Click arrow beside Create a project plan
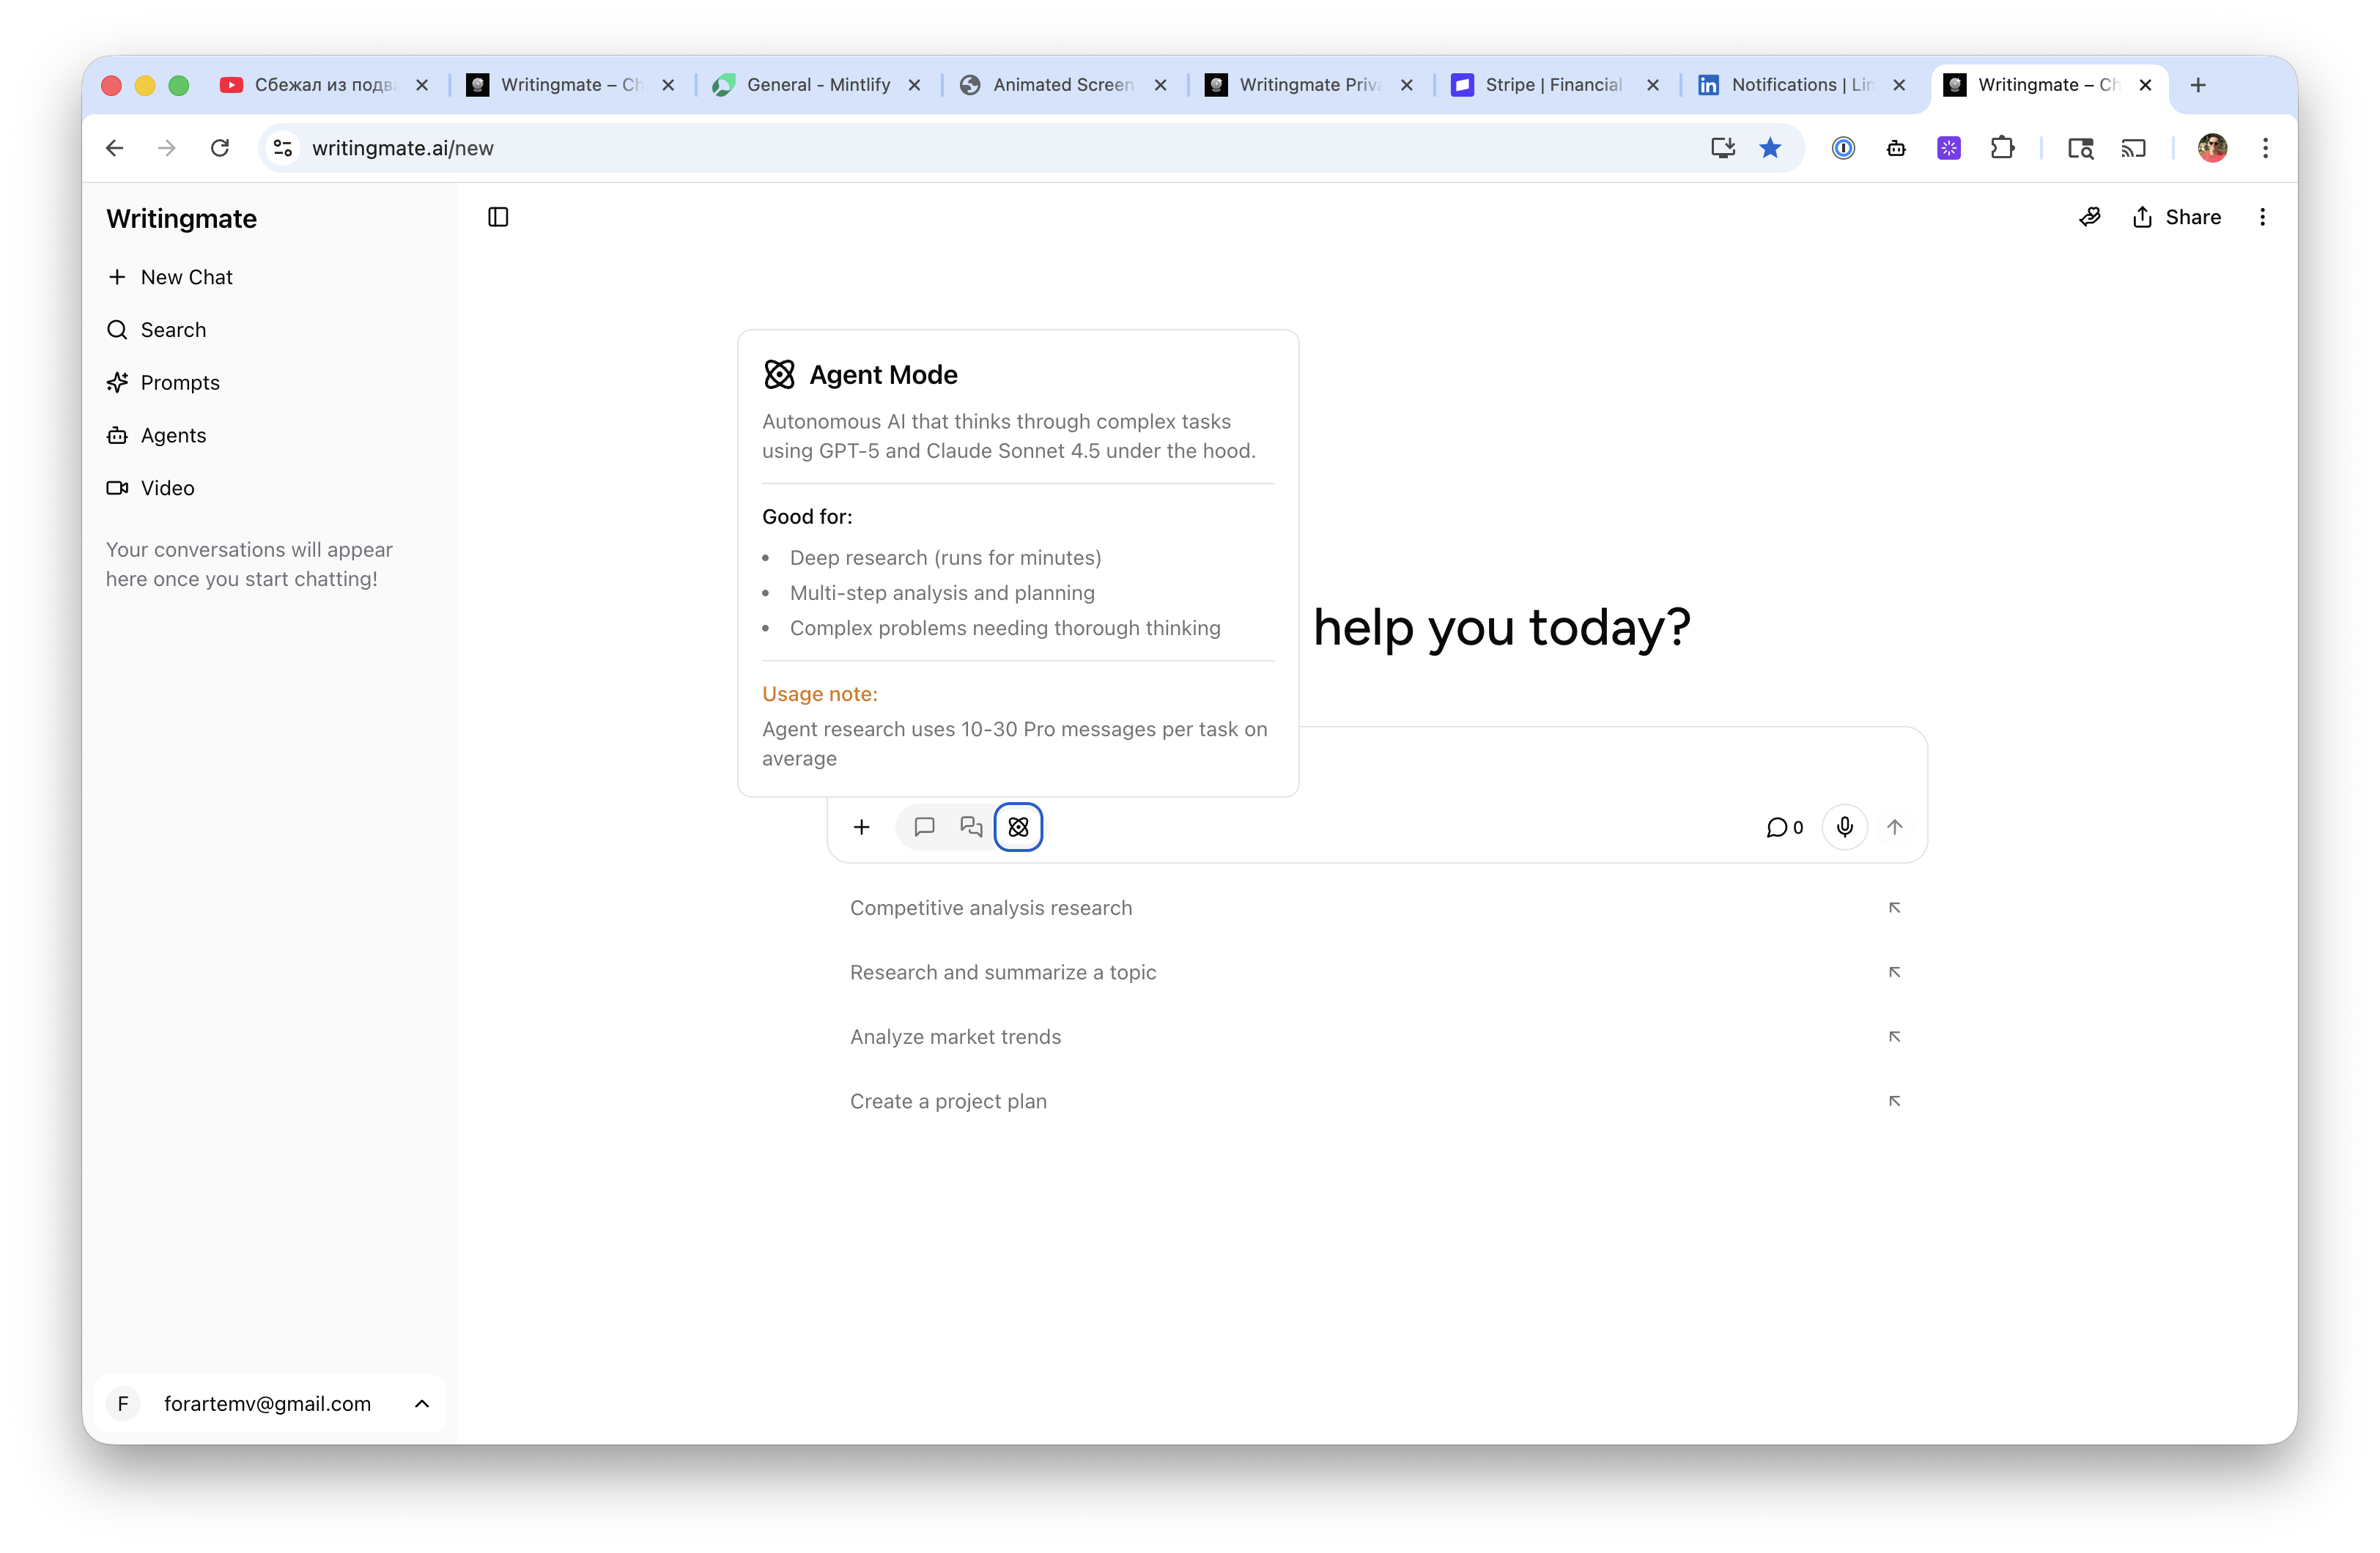Image resolution: width=2380 pixels, height=1553 pixels. 1894,1101
